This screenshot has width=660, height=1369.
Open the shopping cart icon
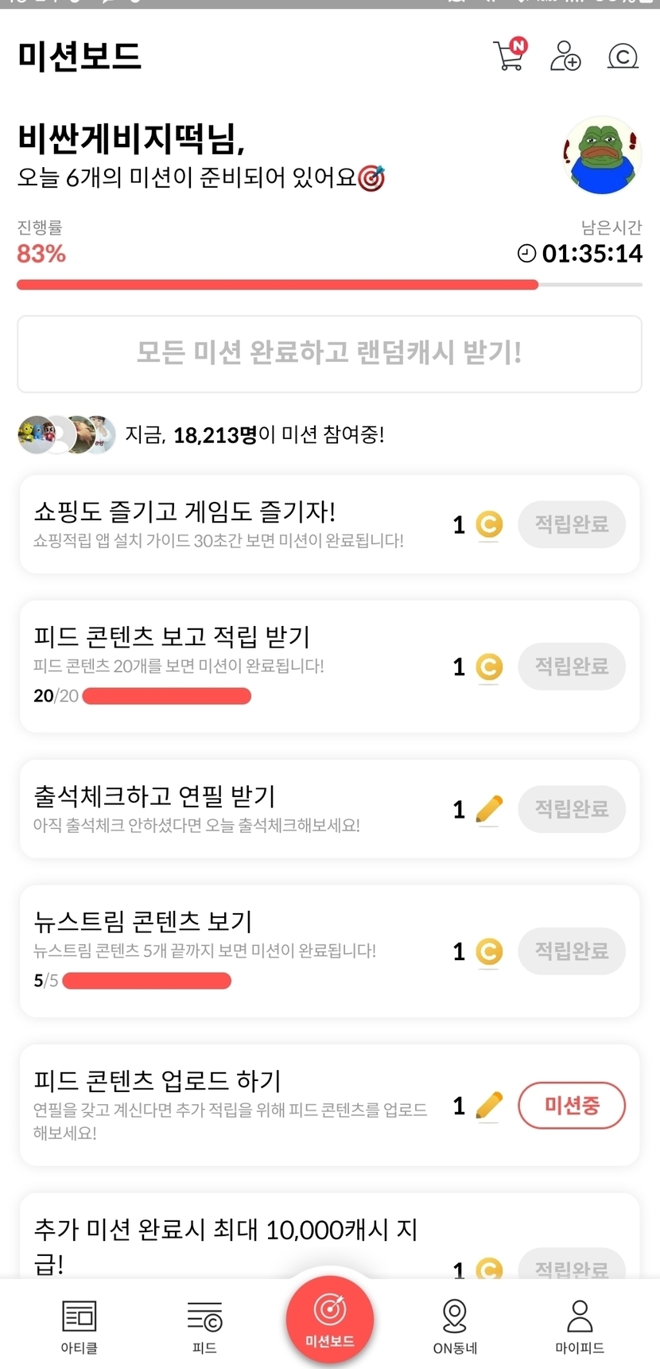[x=509, y=56]
